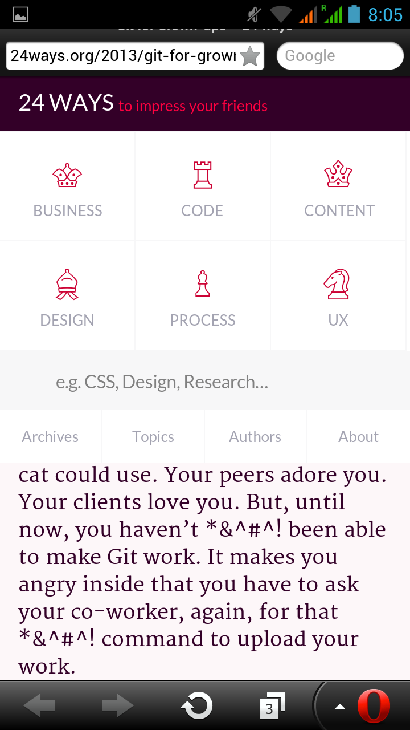The image size is (410, 730).
Task: Open the About tab
Action: [358, 437]
